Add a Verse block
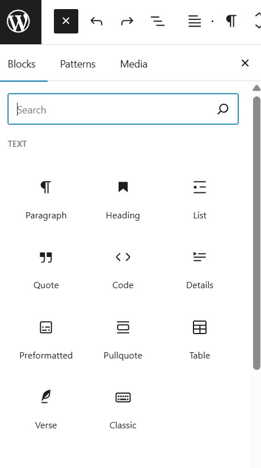The image size is (261, 468). 46,409
